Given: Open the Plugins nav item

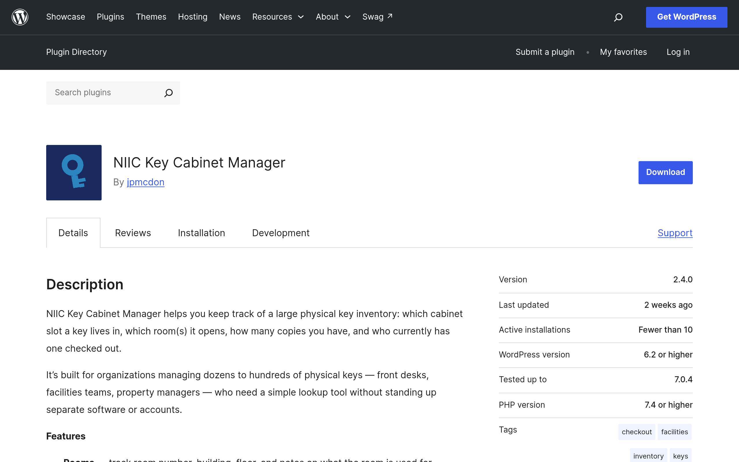Looking at the screenshot, I should click(x=111, y=17).
